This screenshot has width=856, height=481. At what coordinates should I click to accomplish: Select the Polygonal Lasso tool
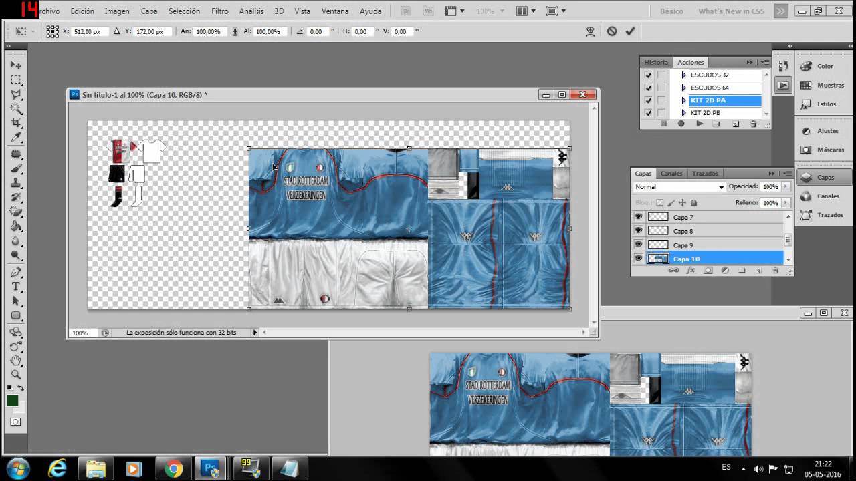click(16, 94)
